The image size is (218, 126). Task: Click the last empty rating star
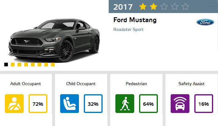pos(185,7)
